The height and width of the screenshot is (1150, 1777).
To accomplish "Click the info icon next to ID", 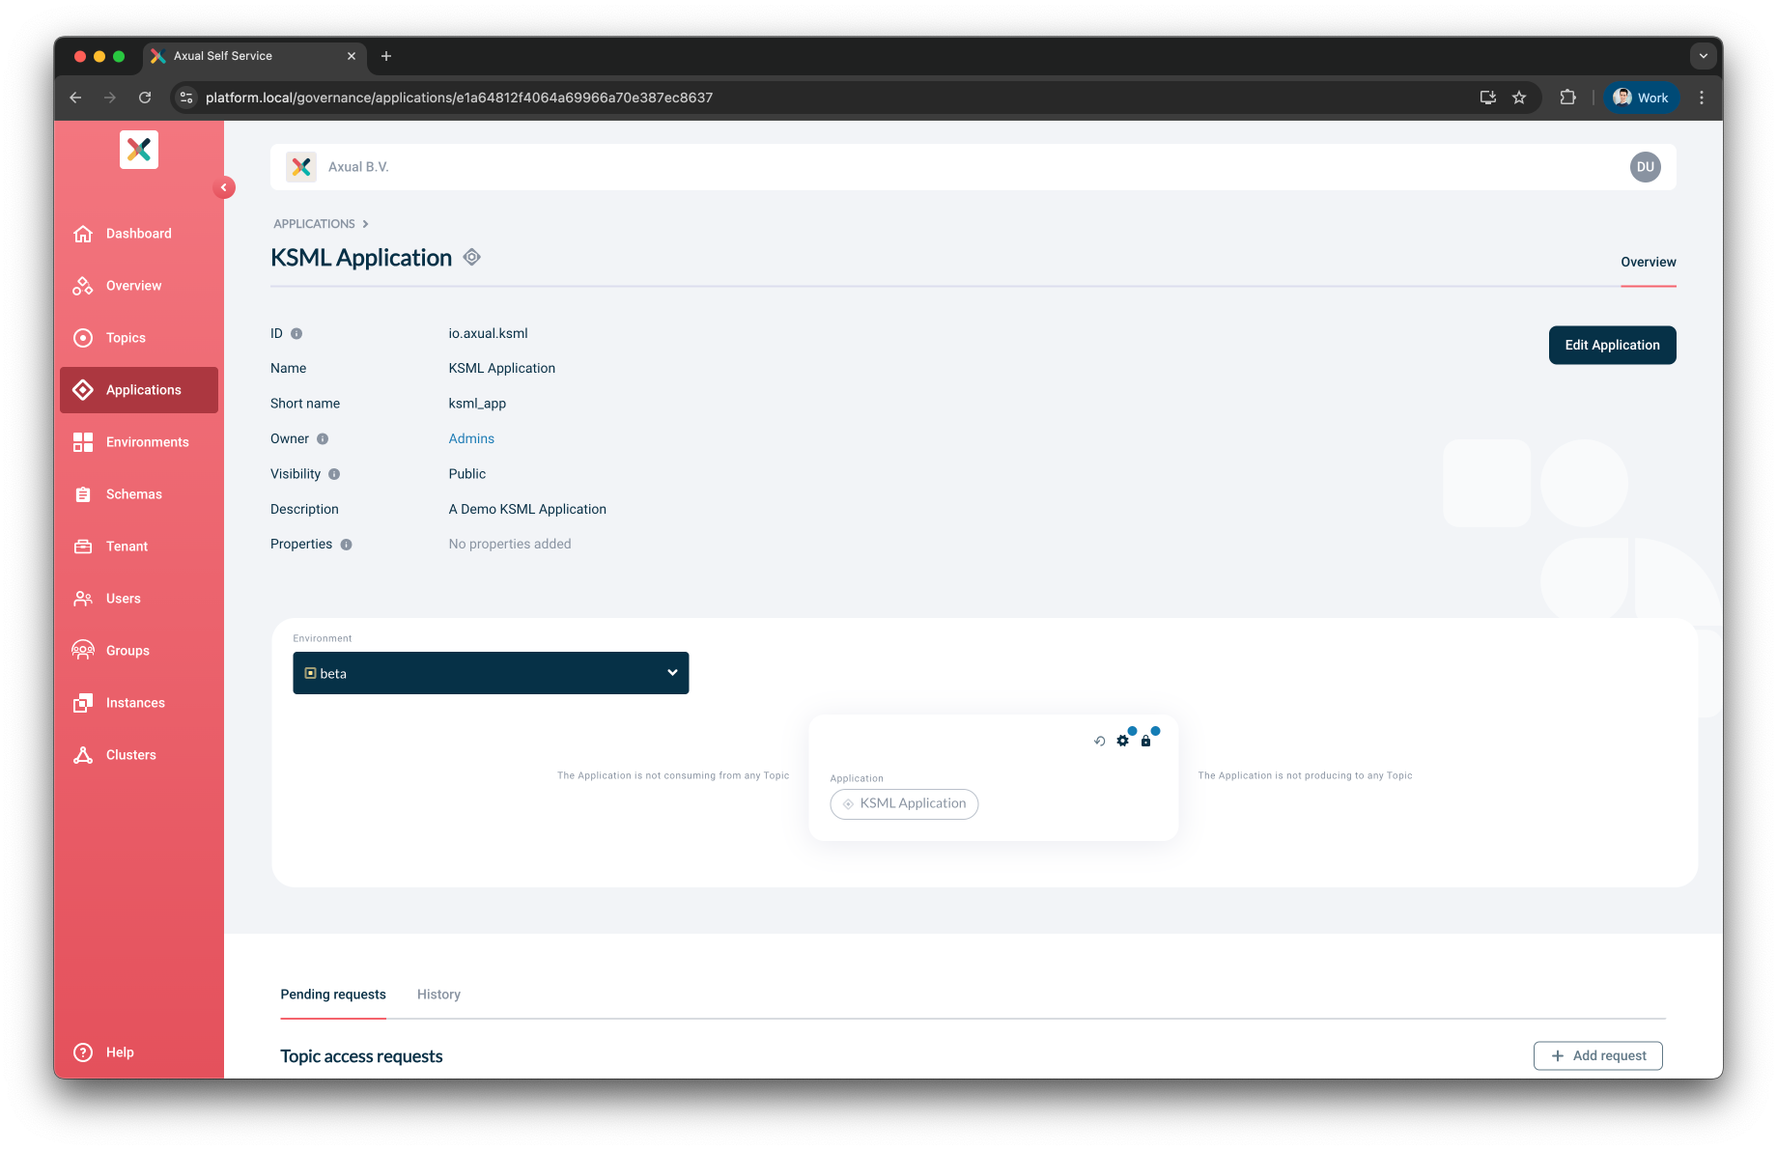I will point(296,334).
